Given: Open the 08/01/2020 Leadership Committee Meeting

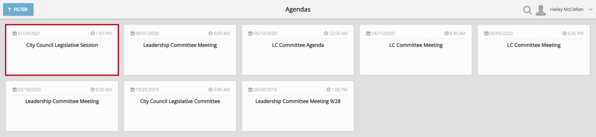Looking at the screenshot, I should click(180, 50).
